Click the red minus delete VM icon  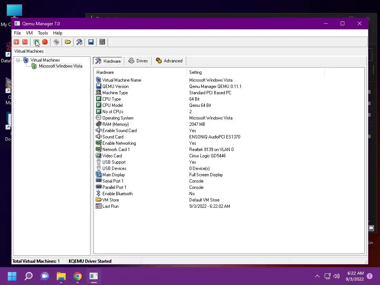click(25, 42)
